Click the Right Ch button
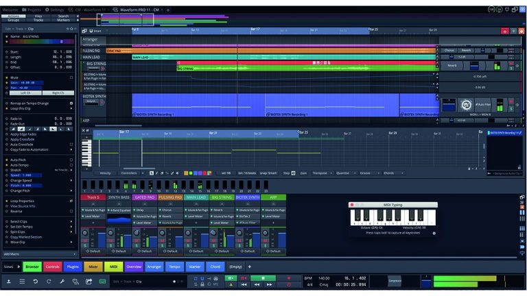This screenshot has width=527, height=296. 58,93
